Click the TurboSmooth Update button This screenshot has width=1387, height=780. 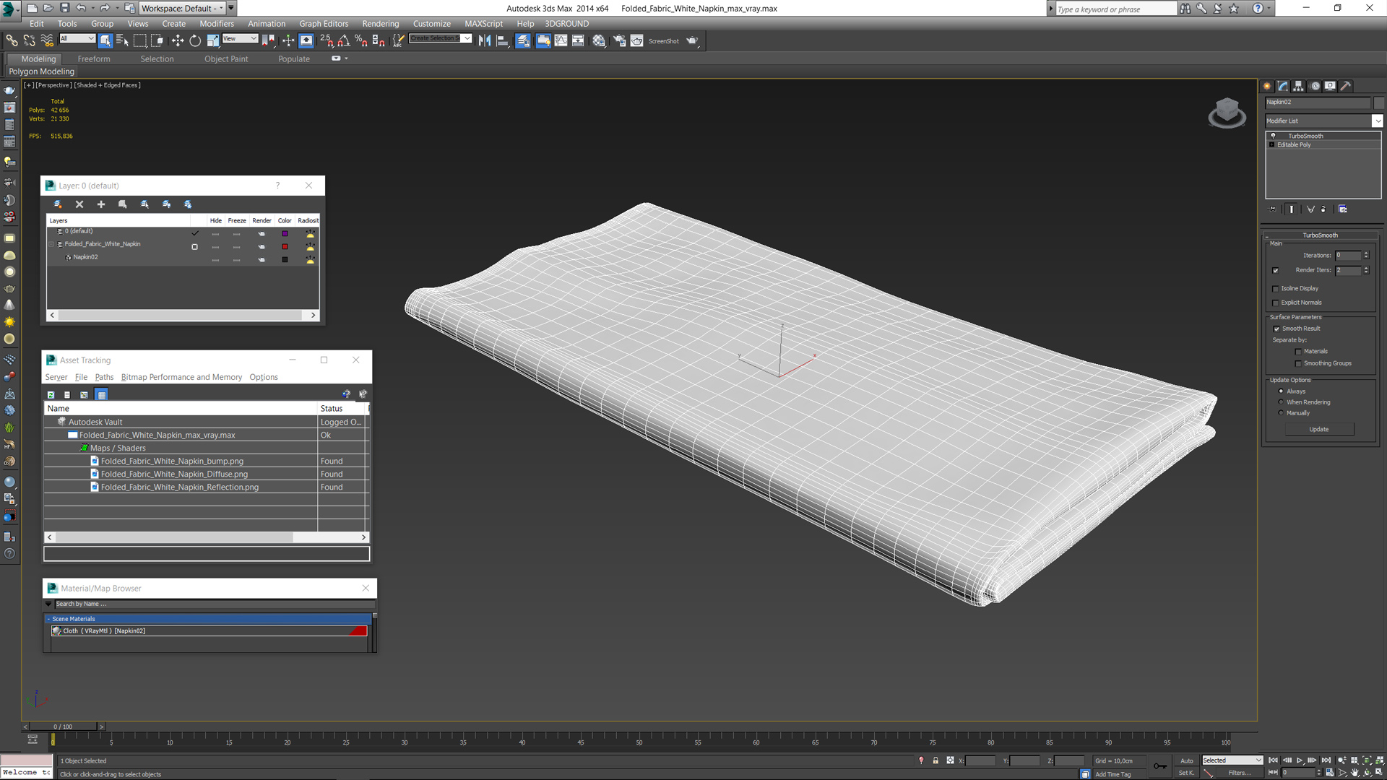(x=1319, y=429)
